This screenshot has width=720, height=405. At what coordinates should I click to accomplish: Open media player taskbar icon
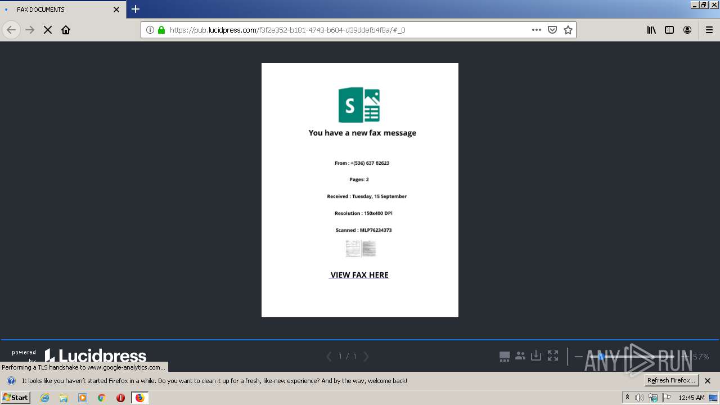coord(83,398)
